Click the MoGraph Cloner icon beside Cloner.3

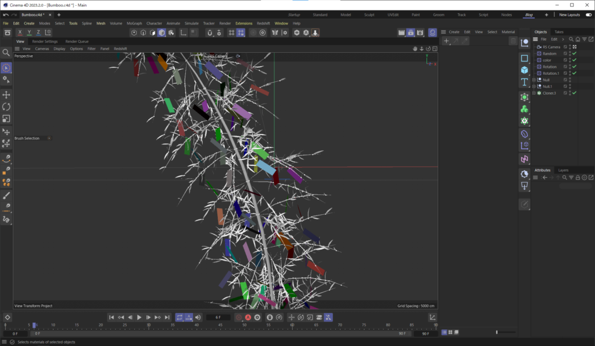[x=540, y=93]
